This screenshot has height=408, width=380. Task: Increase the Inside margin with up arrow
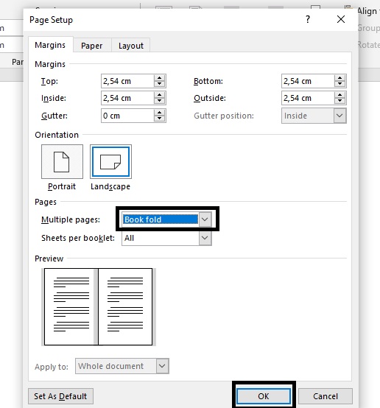(x=159, y=95)
